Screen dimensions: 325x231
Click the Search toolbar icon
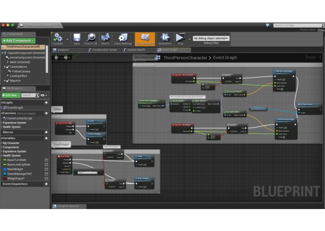point(105,39)
